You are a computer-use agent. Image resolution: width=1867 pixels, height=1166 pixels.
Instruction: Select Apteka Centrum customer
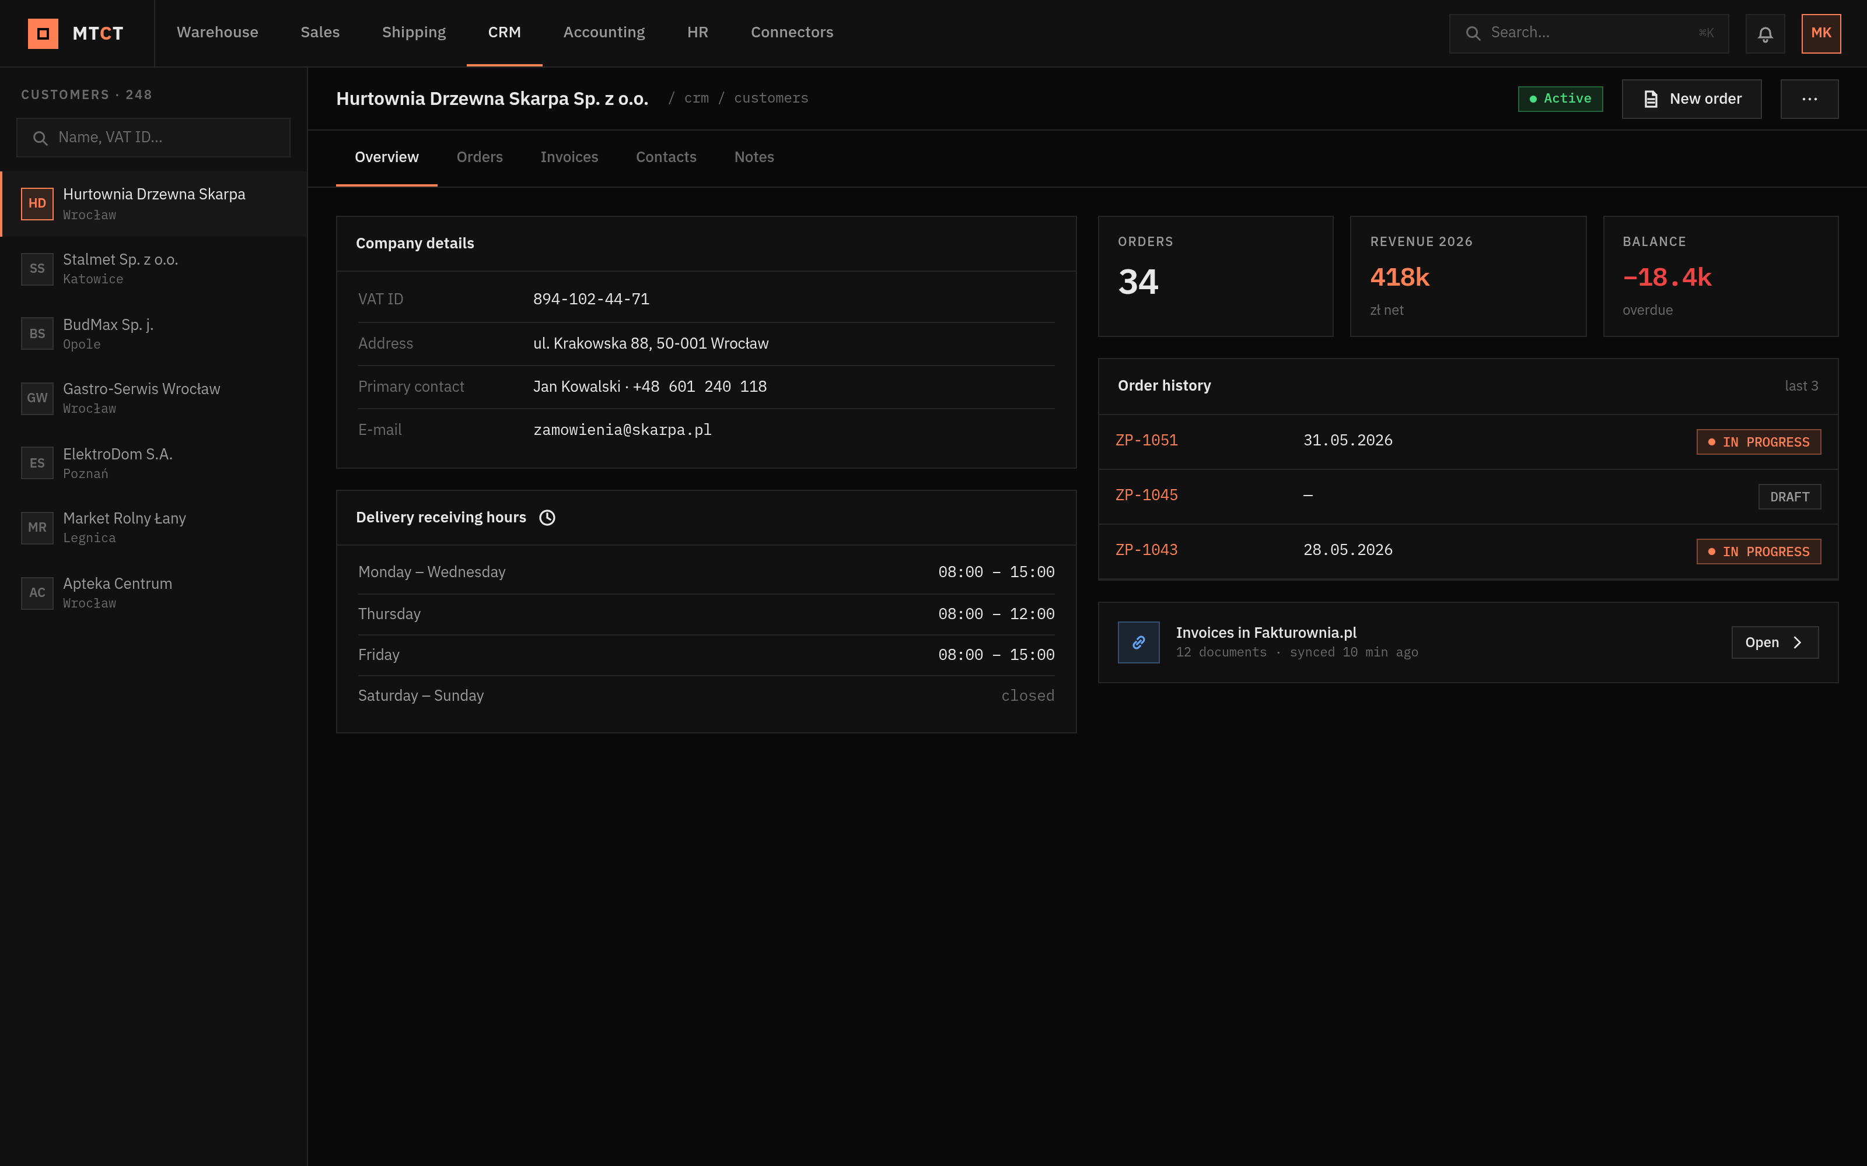click(x=154, y=593)
